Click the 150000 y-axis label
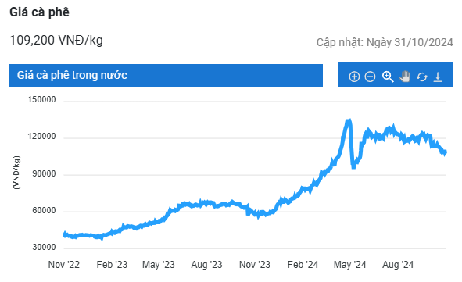This screenshot has width=462, height=282. pos(41,99)
